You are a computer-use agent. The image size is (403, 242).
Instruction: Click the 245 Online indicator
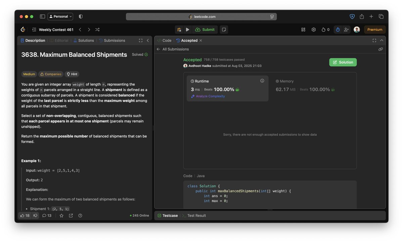coord(139,215)
